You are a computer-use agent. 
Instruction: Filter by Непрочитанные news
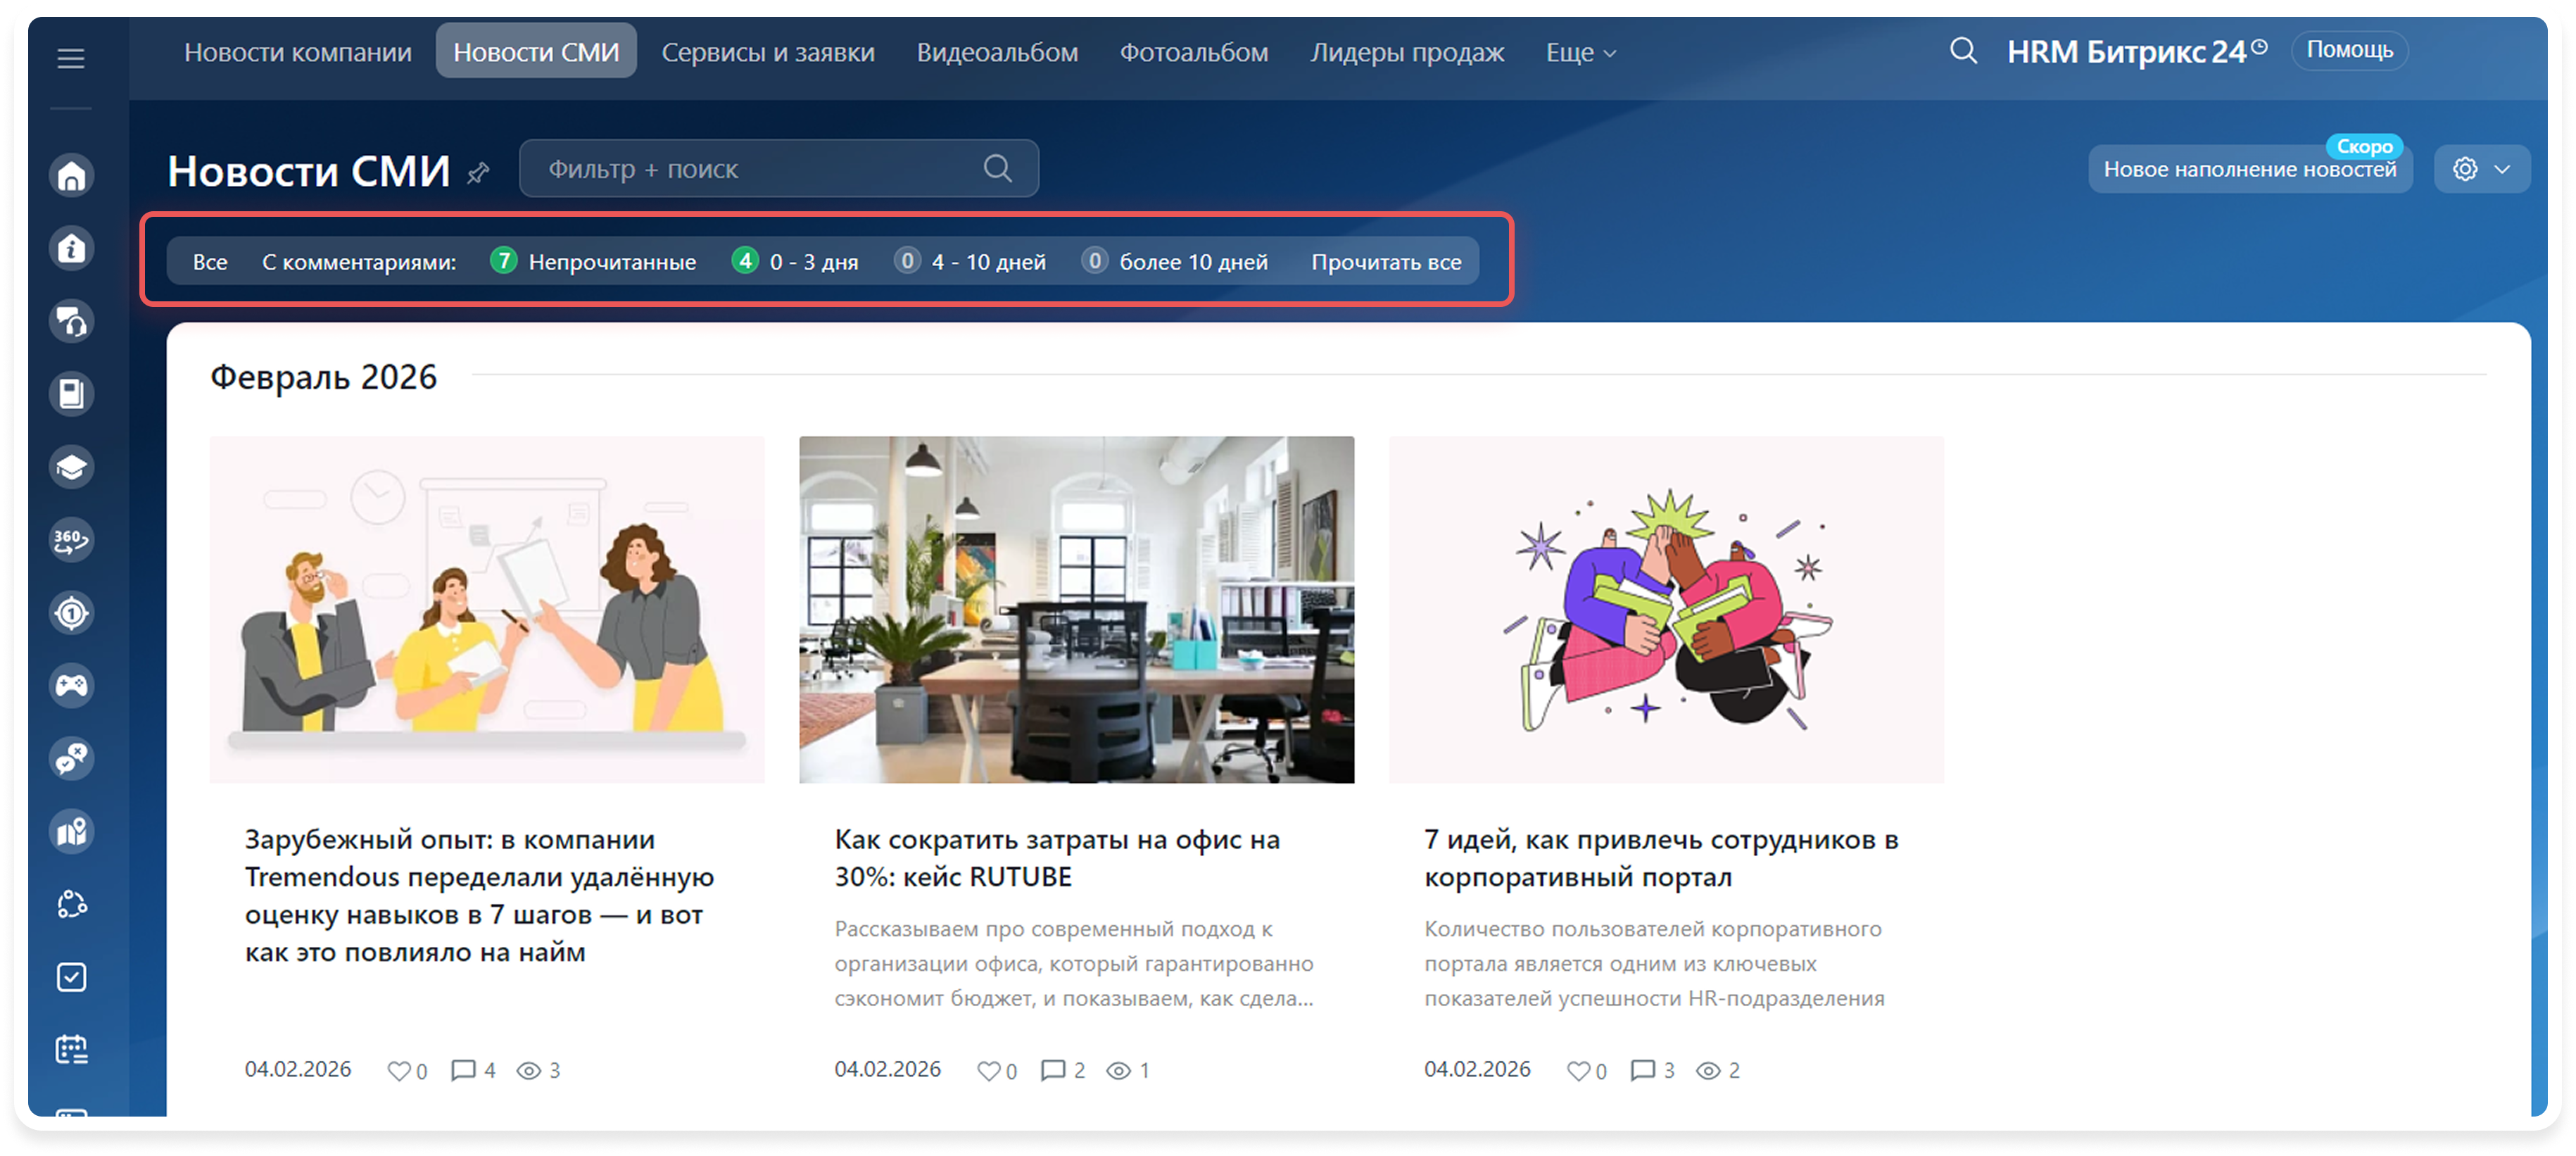coord(611,262)
